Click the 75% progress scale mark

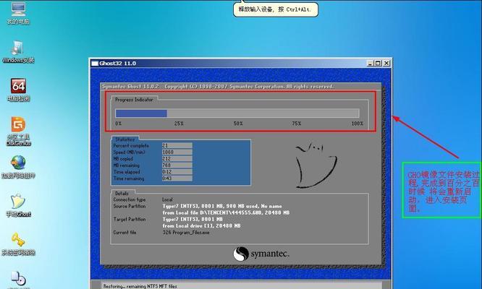296,124
